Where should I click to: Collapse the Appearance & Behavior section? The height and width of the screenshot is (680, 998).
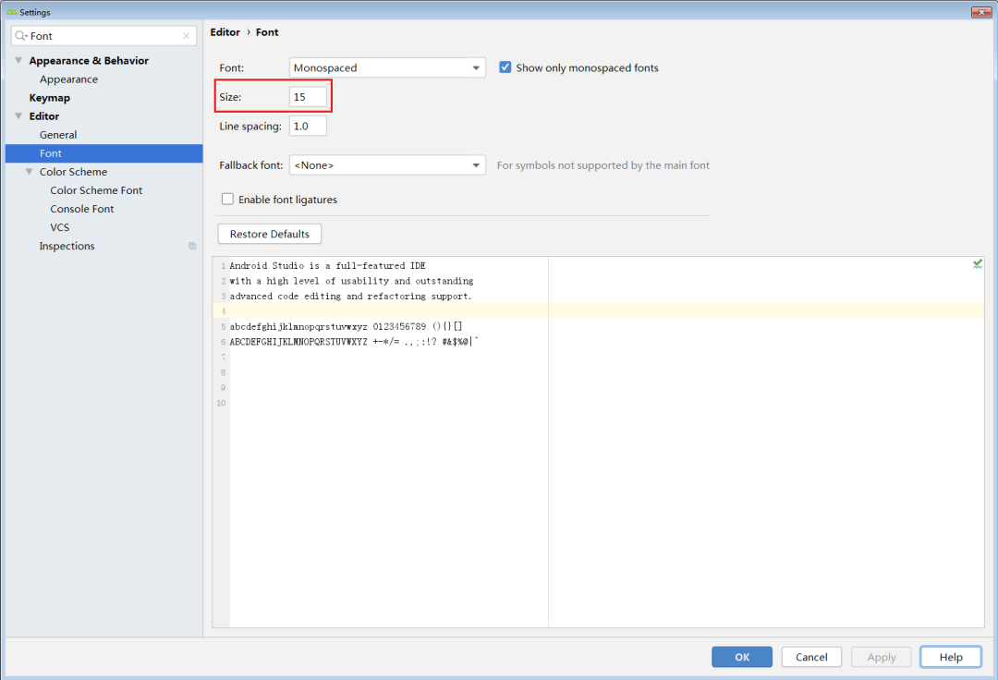tap(18, 61)
